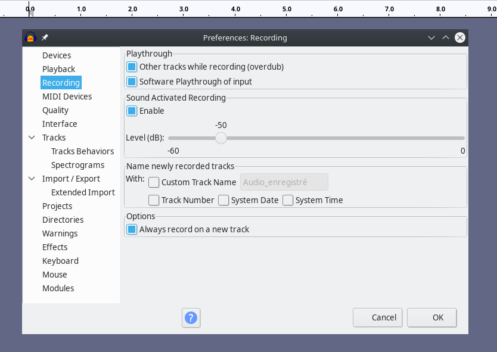Click the window shade down chevron
This screenshot has width=497, height=352.
431,38
